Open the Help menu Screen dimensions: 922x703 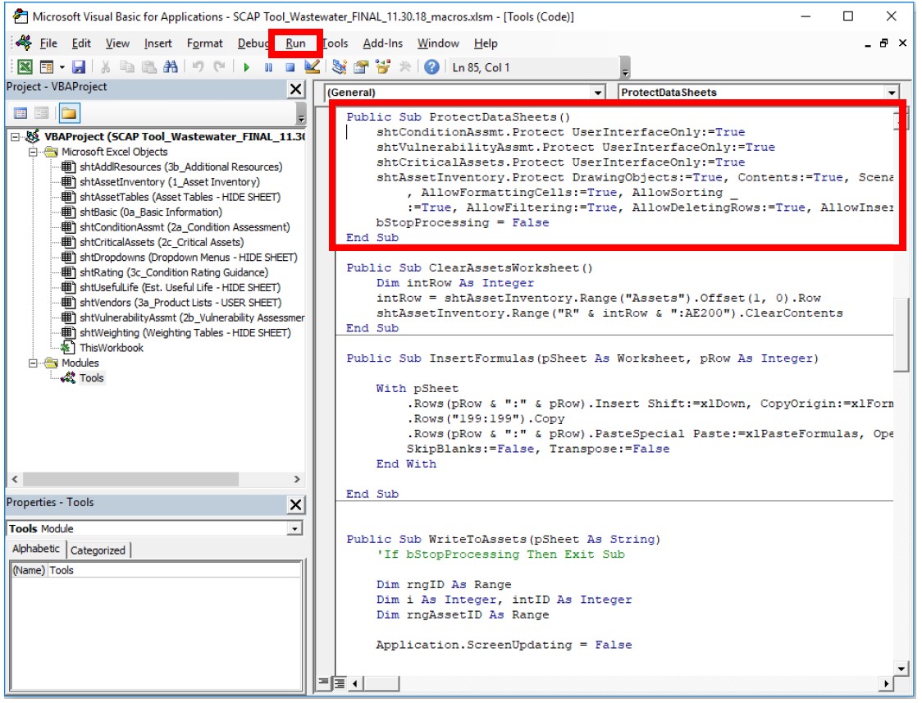click(486, 43)
